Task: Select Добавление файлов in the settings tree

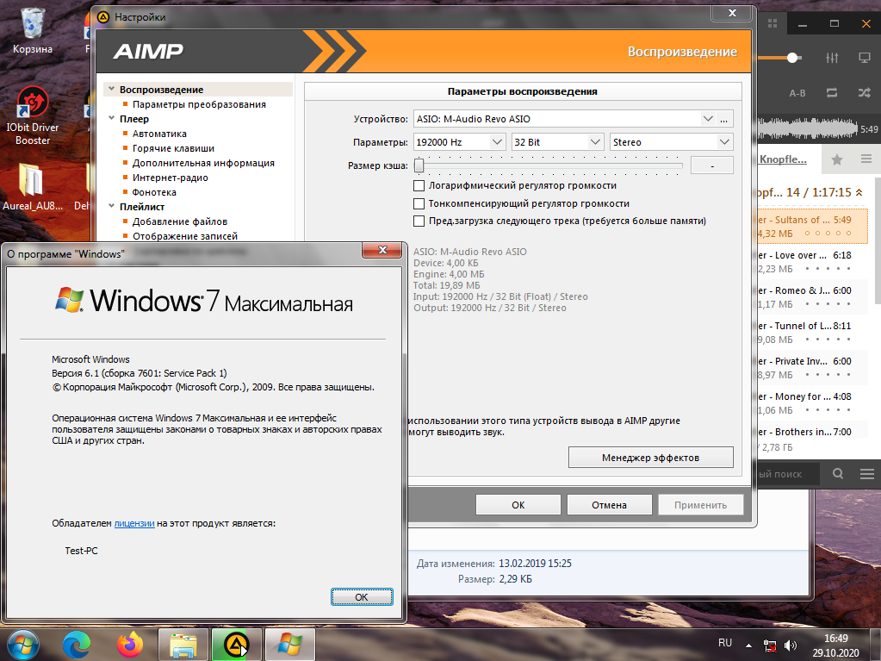Action: [180, 221]
